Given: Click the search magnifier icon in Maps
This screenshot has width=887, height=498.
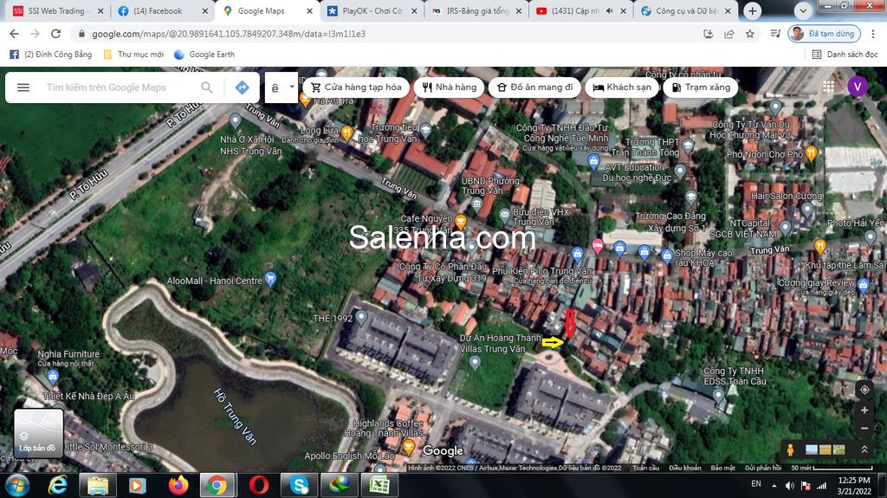Looking at the screenshot, I should [207, 87].
